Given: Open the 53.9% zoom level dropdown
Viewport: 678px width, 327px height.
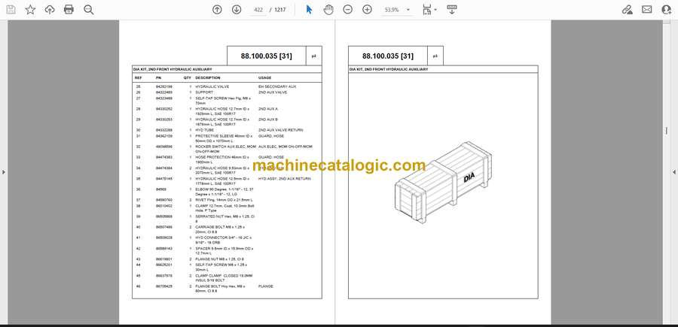Looking at the screenshot, I should tap(397, 10).
